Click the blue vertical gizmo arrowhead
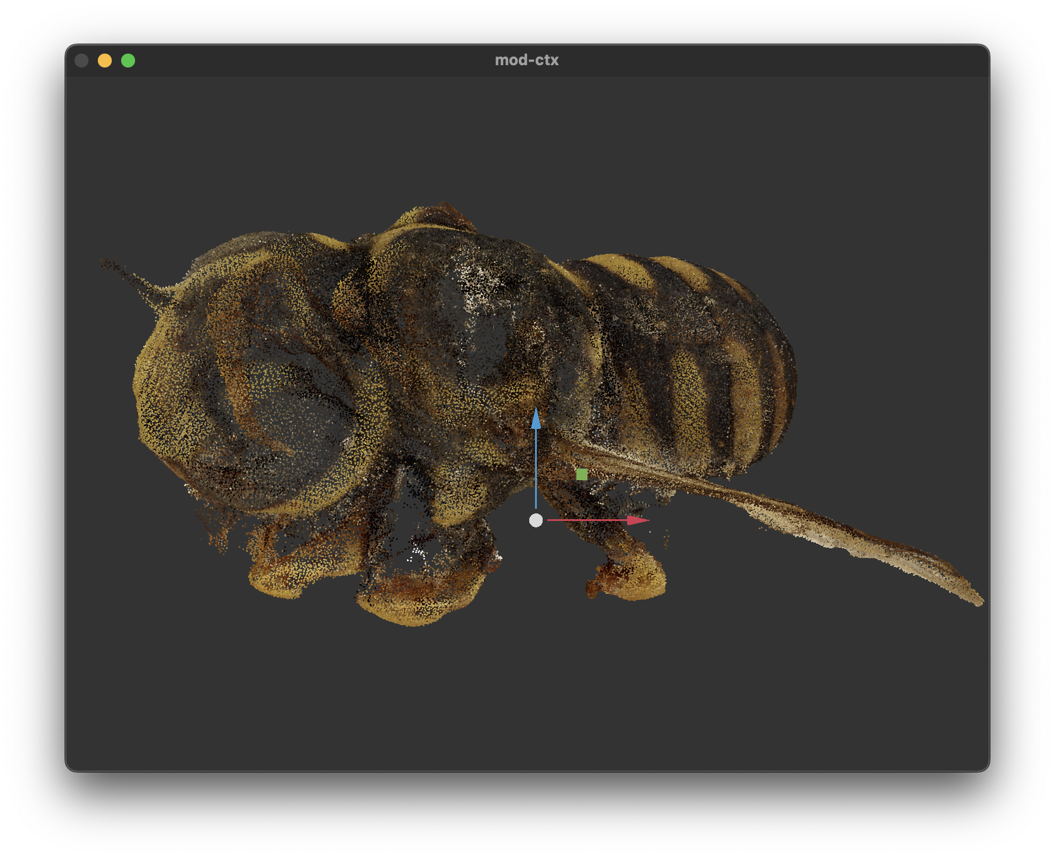The image size is (1055, 858). pyautogui.click(x=536, y=418)
